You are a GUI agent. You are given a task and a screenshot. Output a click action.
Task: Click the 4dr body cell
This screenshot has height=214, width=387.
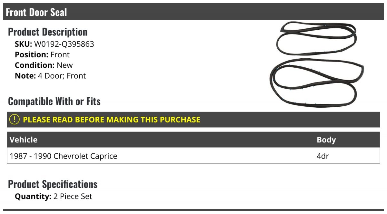coord(323,156)
